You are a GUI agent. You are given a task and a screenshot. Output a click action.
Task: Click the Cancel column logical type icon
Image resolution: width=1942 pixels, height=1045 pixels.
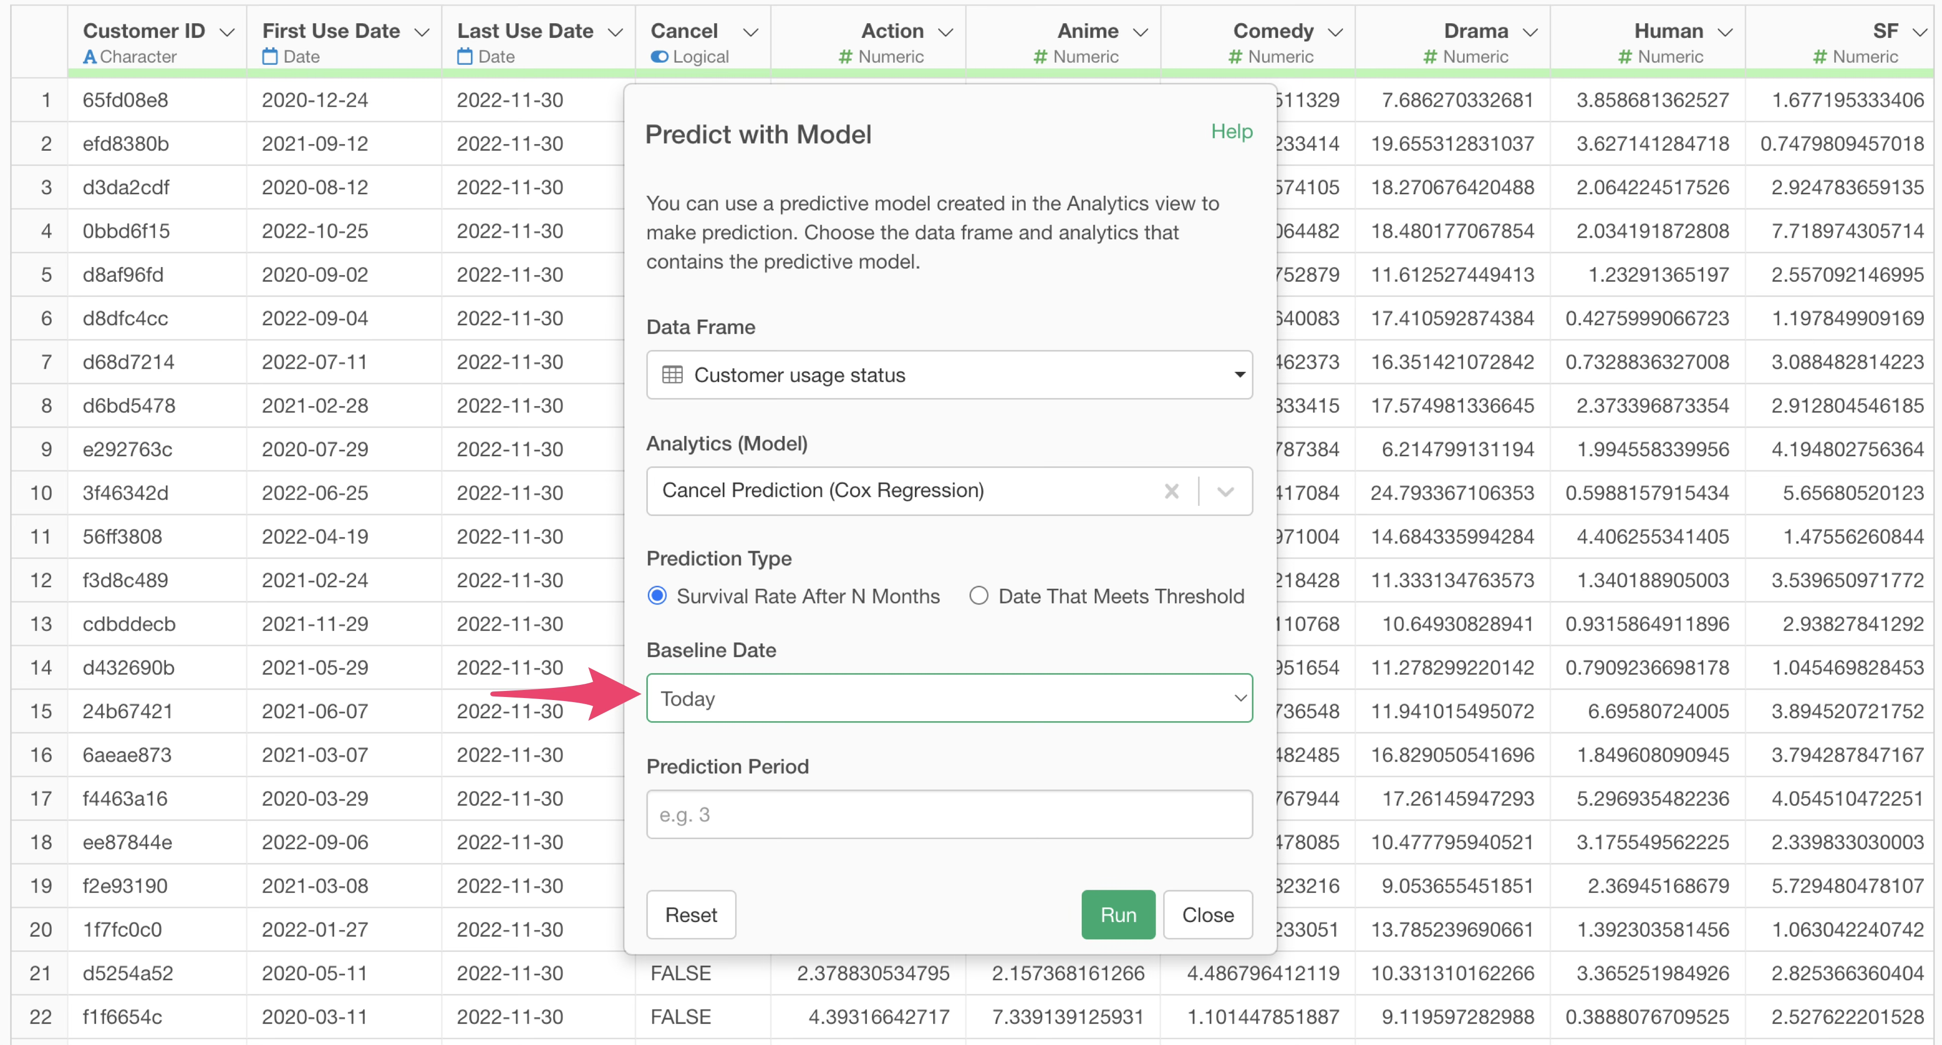point(659,57)
